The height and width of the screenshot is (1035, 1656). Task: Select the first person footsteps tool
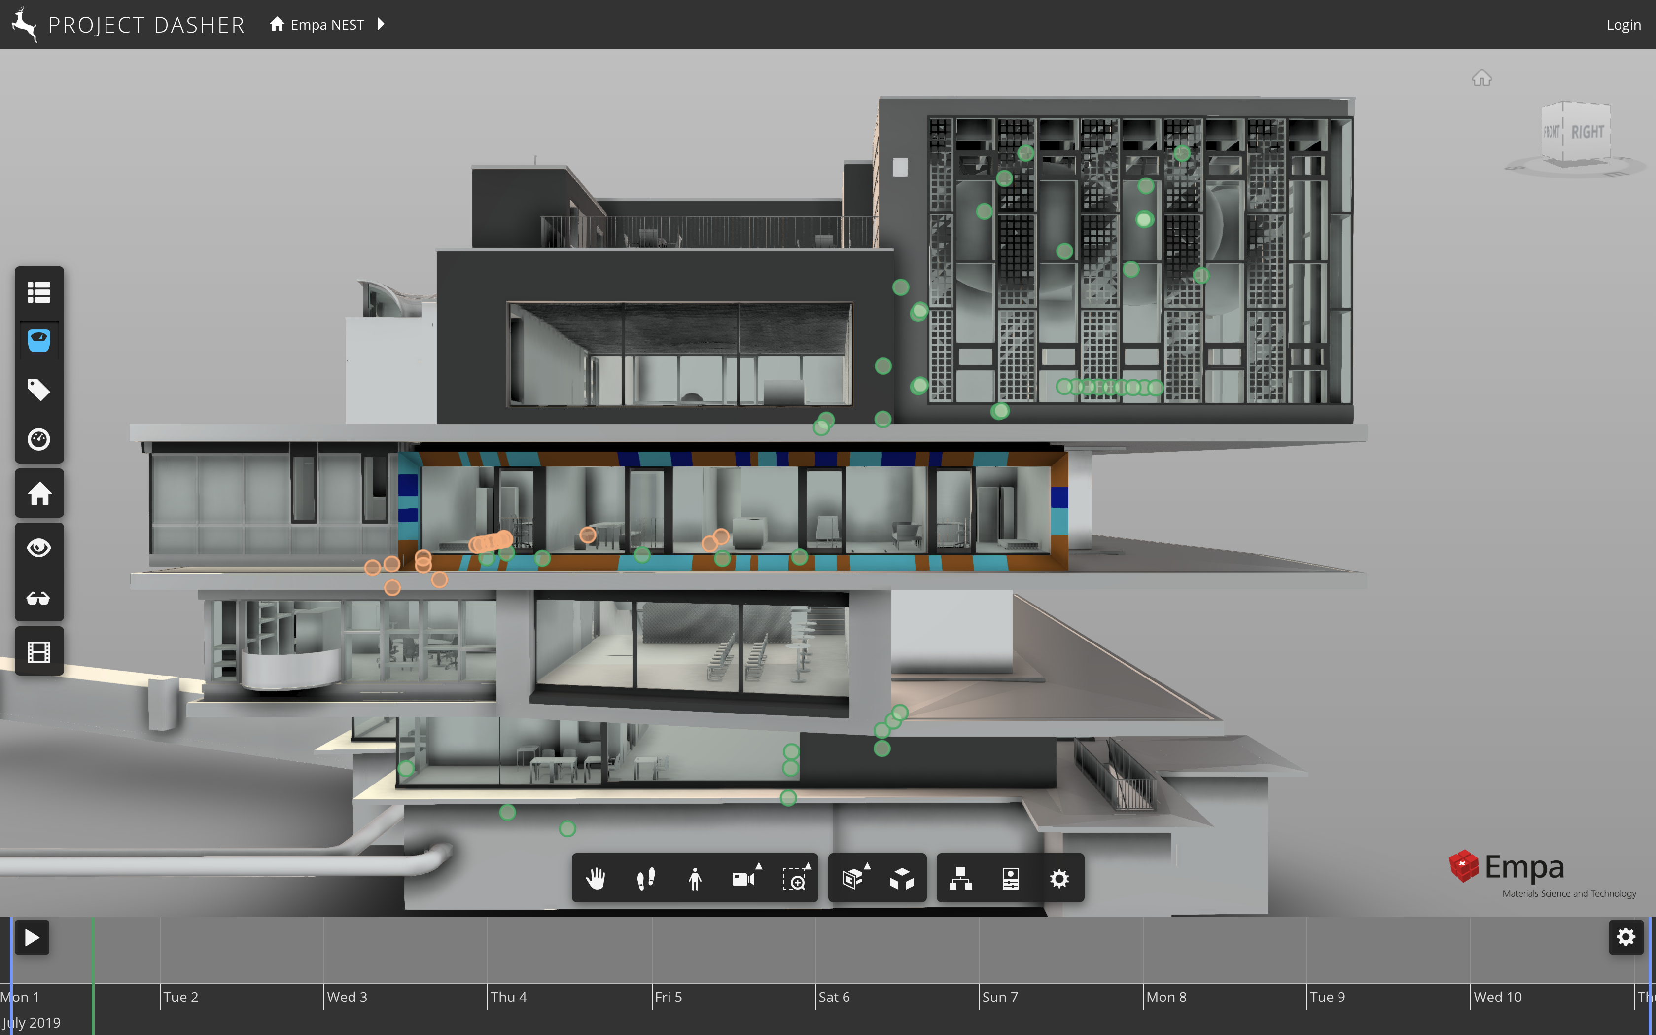tap(645, 878)
